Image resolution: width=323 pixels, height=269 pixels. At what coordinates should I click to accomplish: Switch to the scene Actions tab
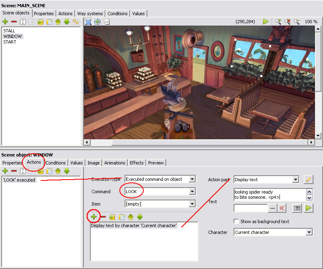(65, 14)
